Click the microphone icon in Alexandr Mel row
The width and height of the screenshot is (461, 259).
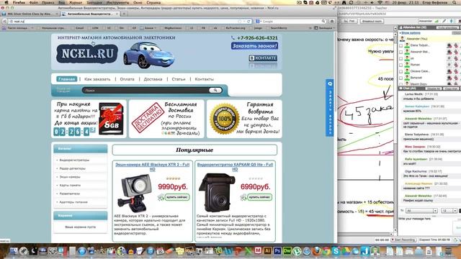(x=455, y=52)
